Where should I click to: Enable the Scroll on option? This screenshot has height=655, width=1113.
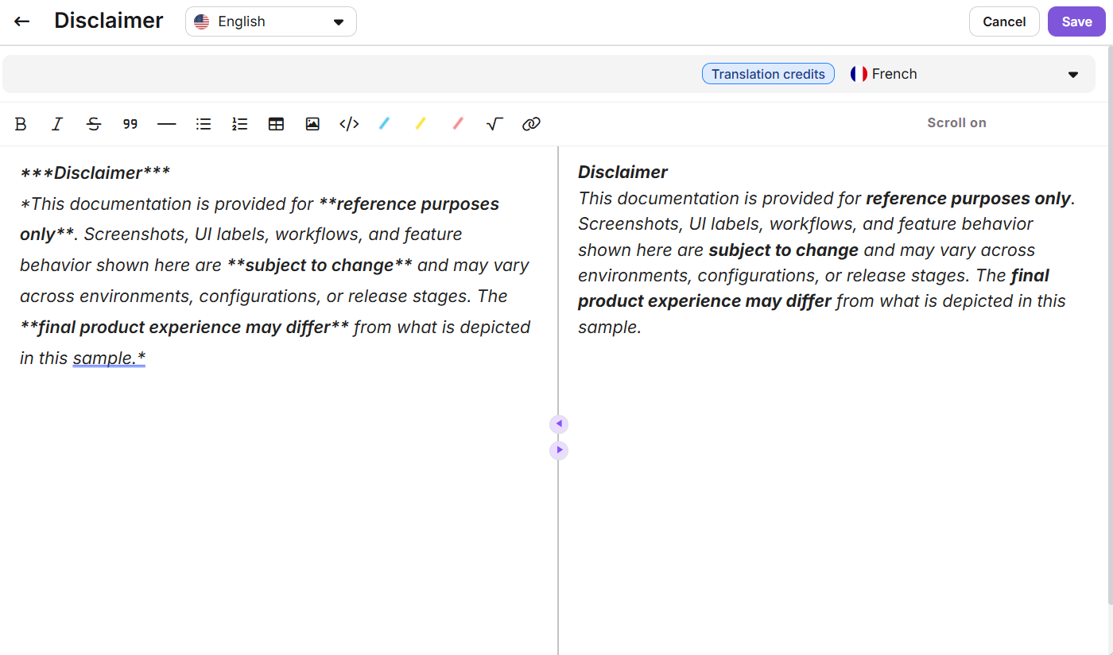[956, 122]
